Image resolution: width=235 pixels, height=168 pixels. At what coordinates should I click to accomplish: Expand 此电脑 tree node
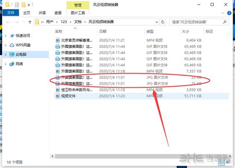click(x=6, y=55)
